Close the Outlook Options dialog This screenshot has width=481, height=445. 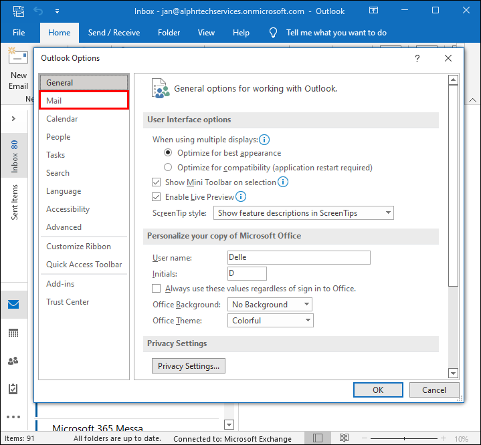point(448,58)
